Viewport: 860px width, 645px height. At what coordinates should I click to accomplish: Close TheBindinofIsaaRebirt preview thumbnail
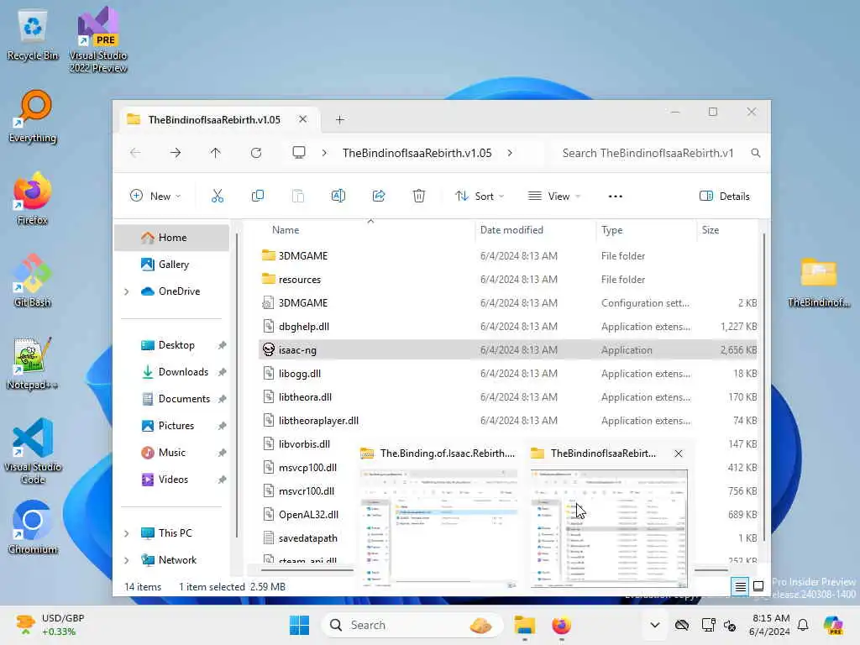point(679,454)
